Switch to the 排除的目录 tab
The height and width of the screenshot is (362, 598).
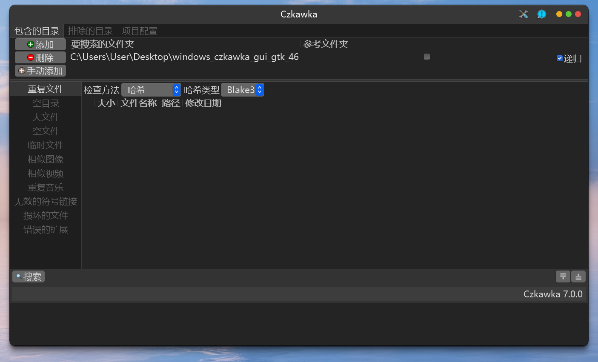90,31
